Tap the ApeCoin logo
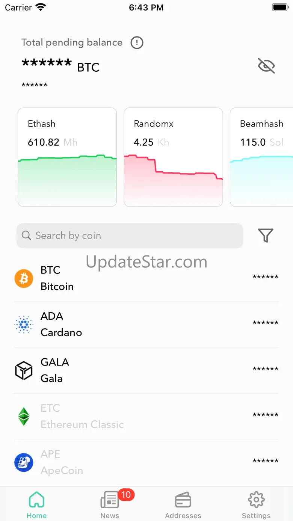The height and width of the screenshot is (521, 293). 24,462
